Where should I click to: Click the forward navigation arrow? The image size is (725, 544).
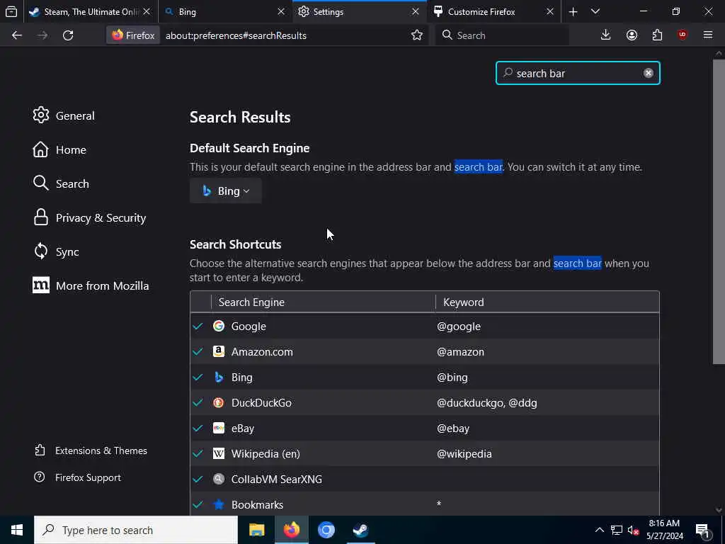pos(42,35)
